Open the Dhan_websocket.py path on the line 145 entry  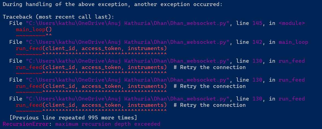[127, 23]
